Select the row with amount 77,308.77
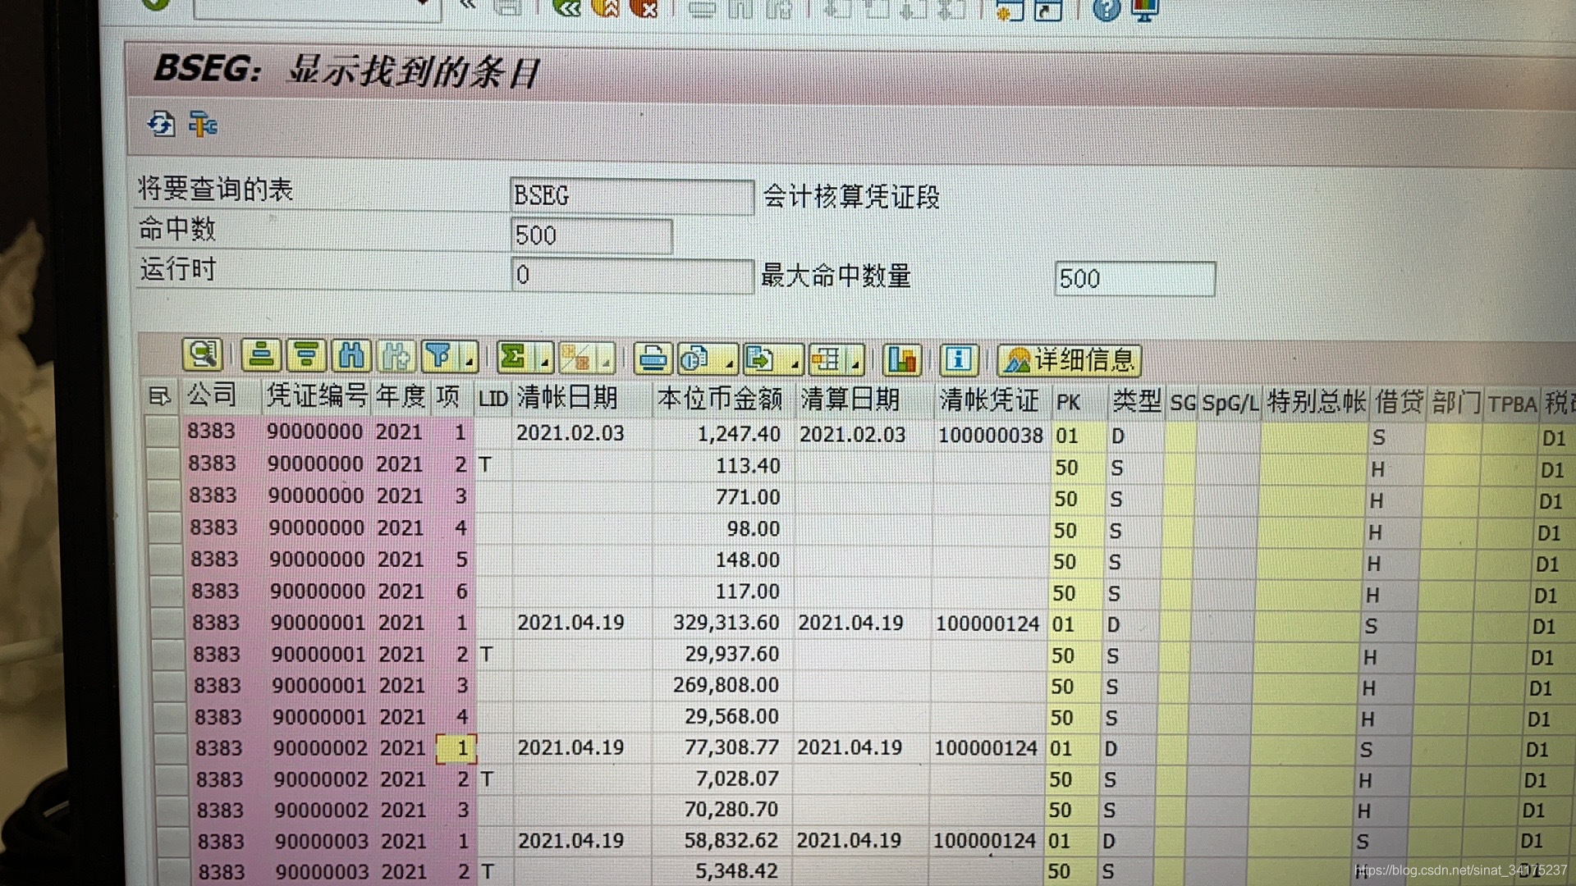This screenshot has width=1576, height=886. pos(170,747)
